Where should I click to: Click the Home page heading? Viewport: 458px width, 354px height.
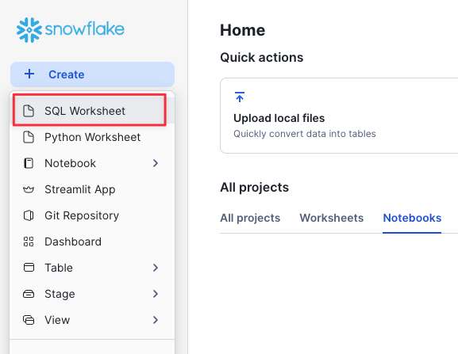242,30
